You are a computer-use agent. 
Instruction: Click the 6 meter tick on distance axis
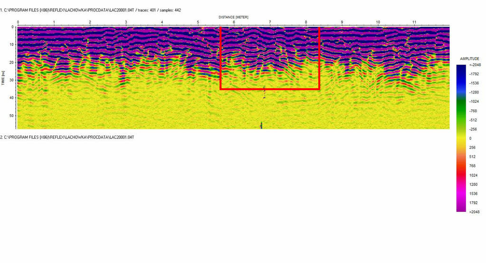click(234, 23)
